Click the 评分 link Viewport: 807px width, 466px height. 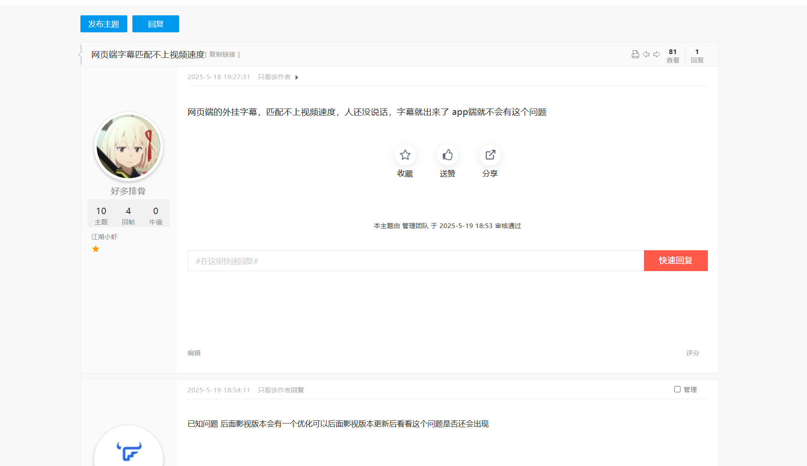(693, 353)
